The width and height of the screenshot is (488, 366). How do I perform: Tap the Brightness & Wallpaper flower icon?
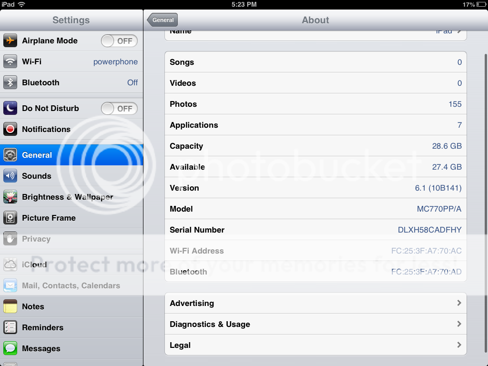10,197
